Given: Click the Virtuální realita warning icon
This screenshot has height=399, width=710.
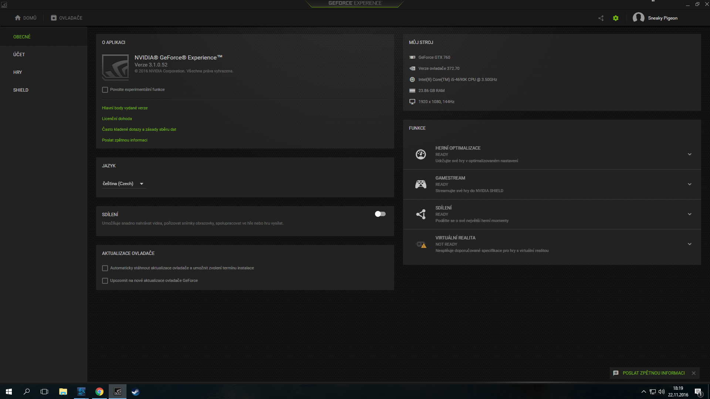Looking at the screenshot, I should click(x=421, y=245).
